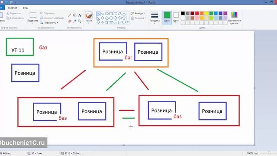This screenshot has width=277, height=156.
Task: Pick the yellow color swatch
Action: (x=206, y=13)
